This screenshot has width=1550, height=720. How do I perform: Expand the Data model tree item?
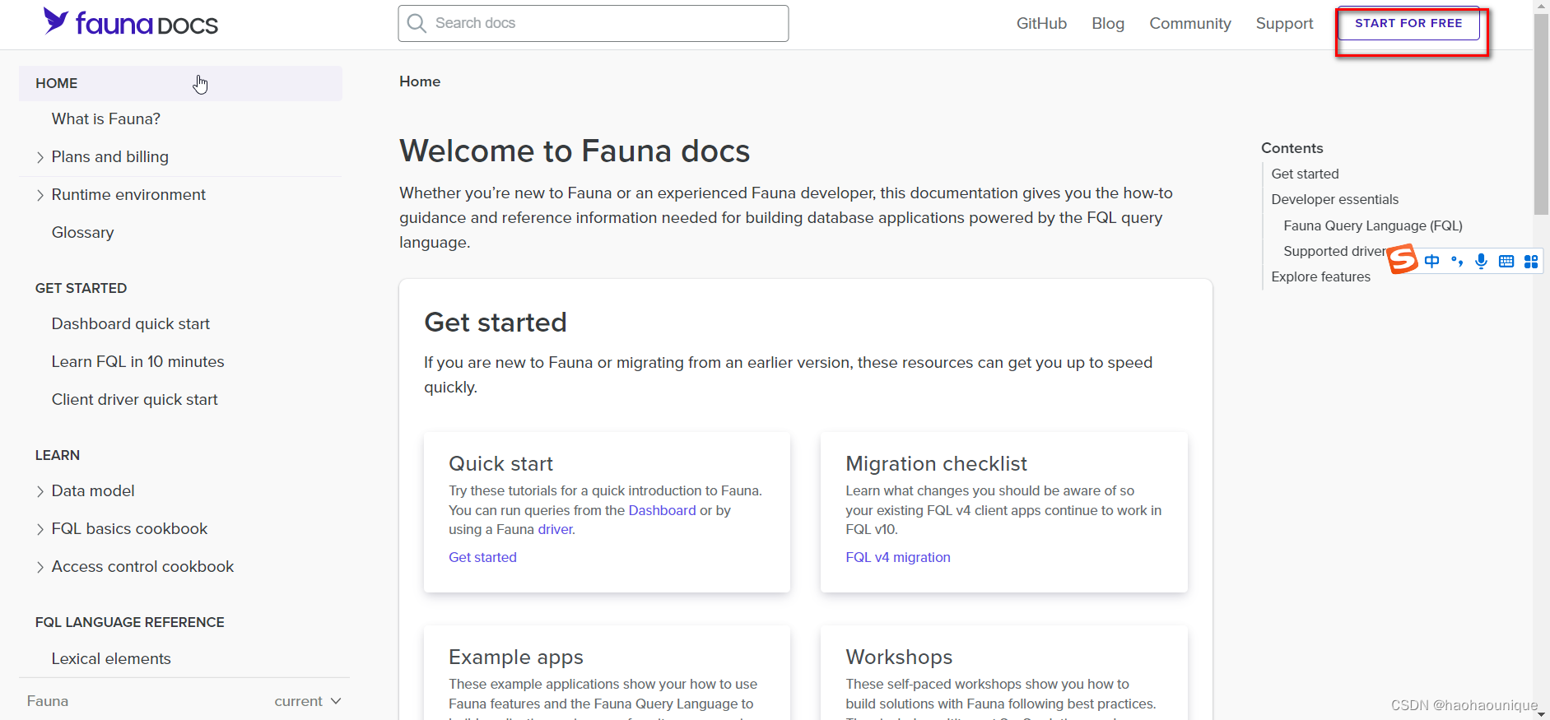pyautogui.click(x=40, y=491)
